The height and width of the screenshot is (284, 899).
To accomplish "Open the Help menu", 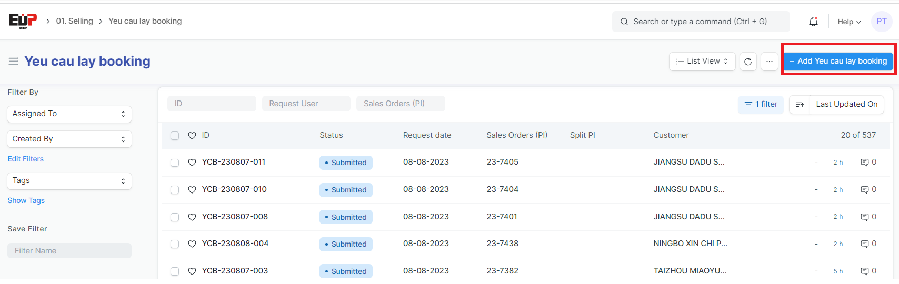I will point(849,22).
